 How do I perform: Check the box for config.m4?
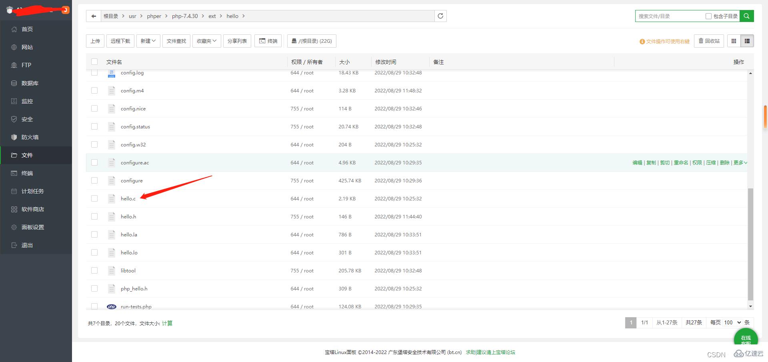coord(94,90)
